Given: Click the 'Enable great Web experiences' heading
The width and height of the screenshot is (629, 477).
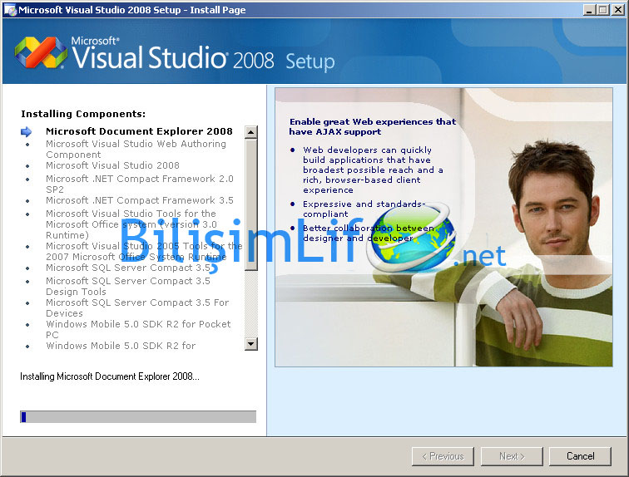Looking at the screenshot, I should tap(373, 126).
